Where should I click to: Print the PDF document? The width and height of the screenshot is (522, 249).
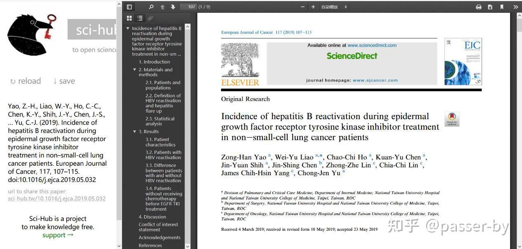click(x=479, y=7)
